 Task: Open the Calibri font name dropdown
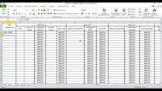[x=25, y=10]
